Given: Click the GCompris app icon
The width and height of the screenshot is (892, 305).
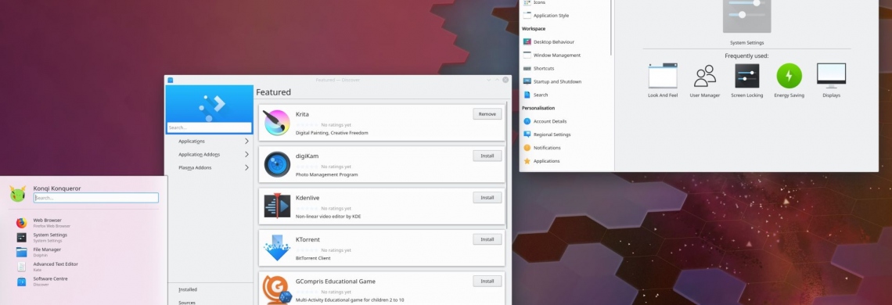Looking at the screenshot, I should point(277,289).
